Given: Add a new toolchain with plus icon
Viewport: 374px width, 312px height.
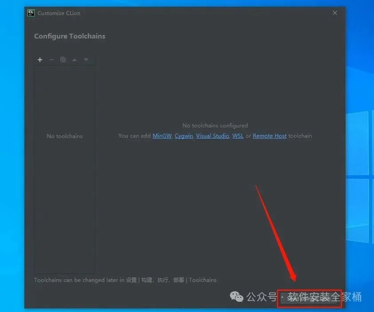Looking at the screenshot, I should coord(40,60).
